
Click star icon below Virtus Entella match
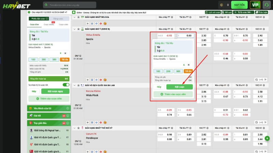tap(88, 80)
